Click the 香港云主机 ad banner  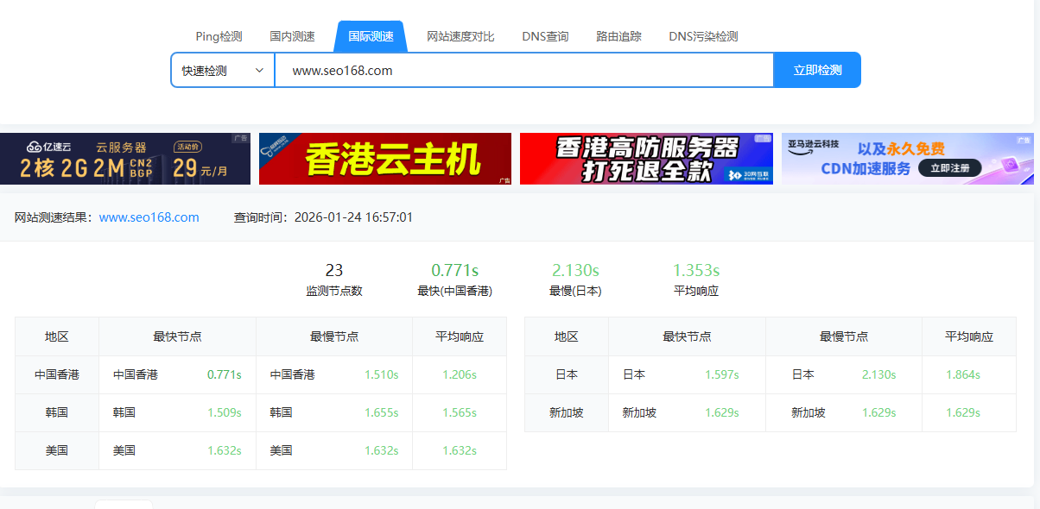[384, 159]
